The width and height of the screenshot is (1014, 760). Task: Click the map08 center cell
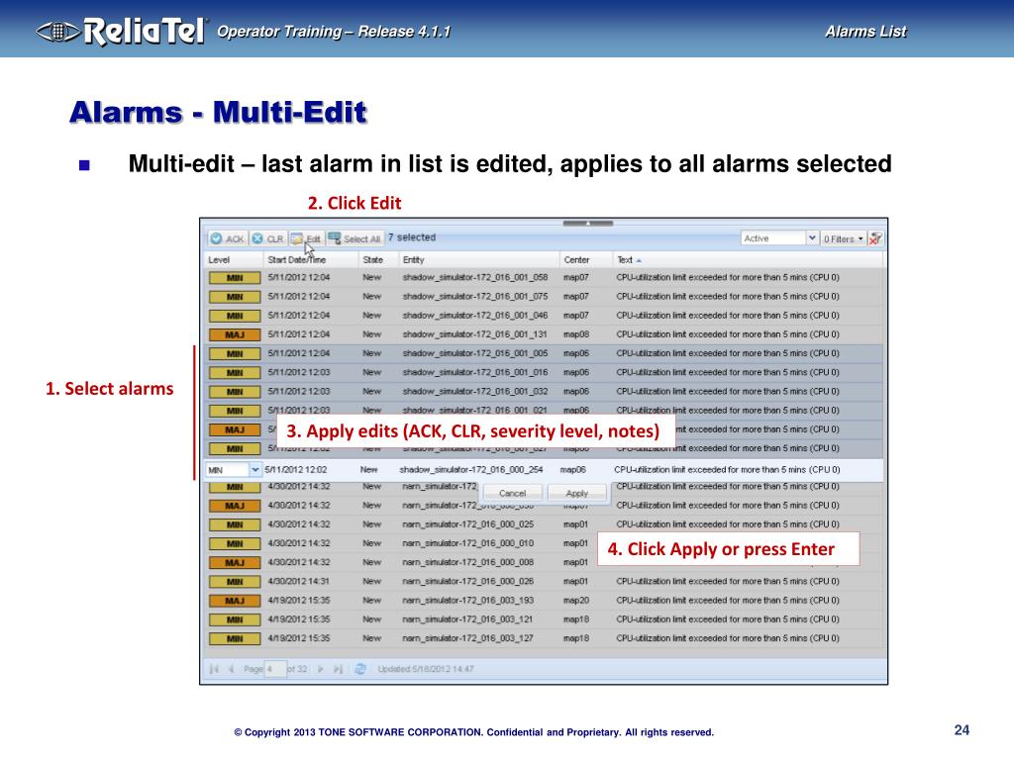[x=575, y=334]
